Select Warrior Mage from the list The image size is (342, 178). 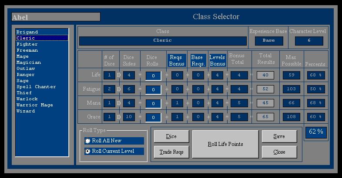pos(35,105)
